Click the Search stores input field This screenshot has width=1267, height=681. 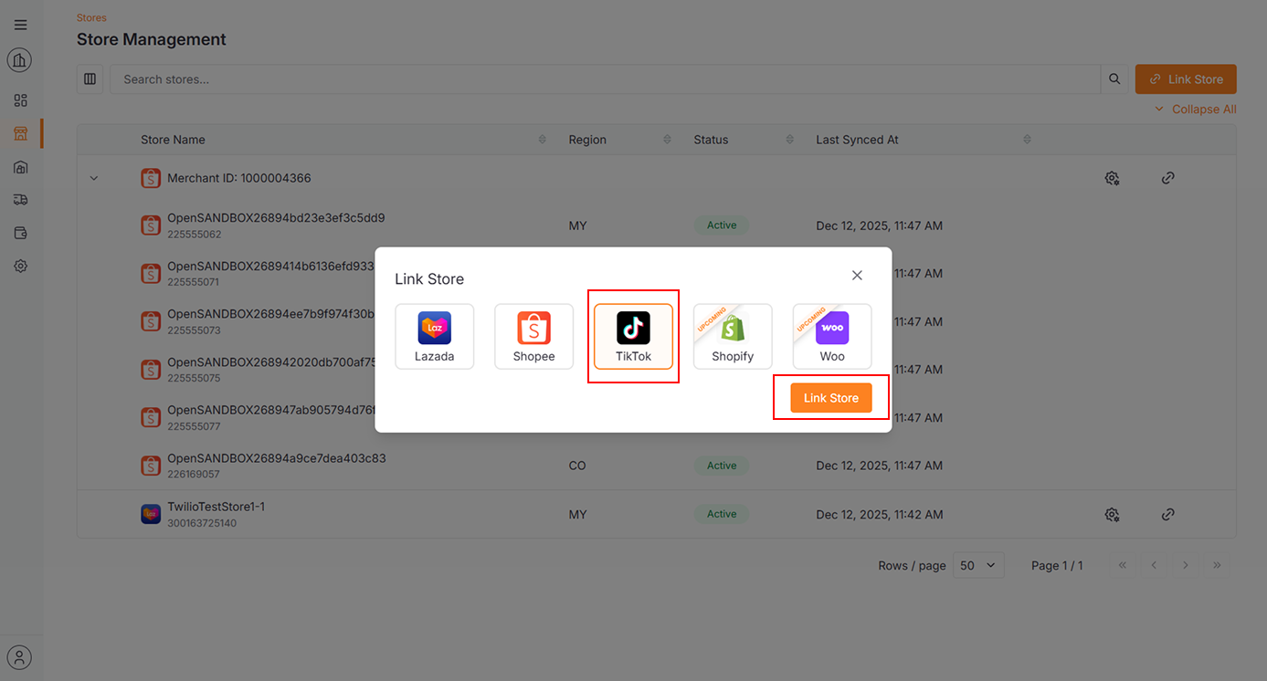(x=603, y=79)
